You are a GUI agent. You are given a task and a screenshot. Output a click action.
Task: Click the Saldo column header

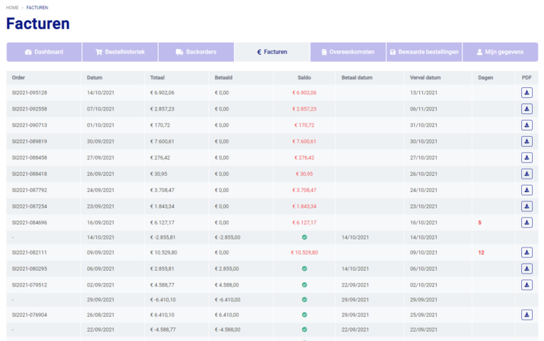304,77
